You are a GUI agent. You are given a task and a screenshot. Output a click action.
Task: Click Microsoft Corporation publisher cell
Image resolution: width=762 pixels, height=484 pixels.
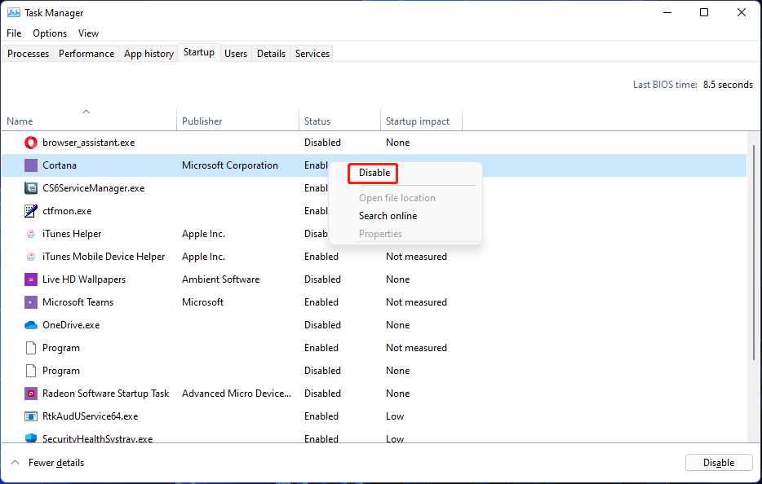tap(230, 165)
